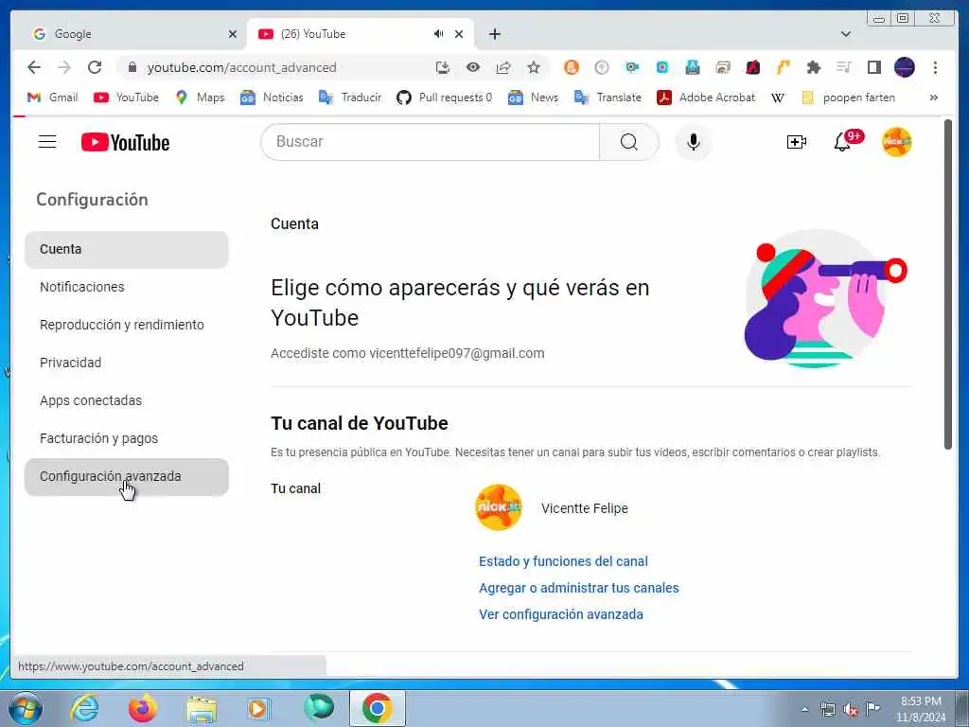
Task: Show hidden tray icons arrow
Action: click(x=804, y=710)
